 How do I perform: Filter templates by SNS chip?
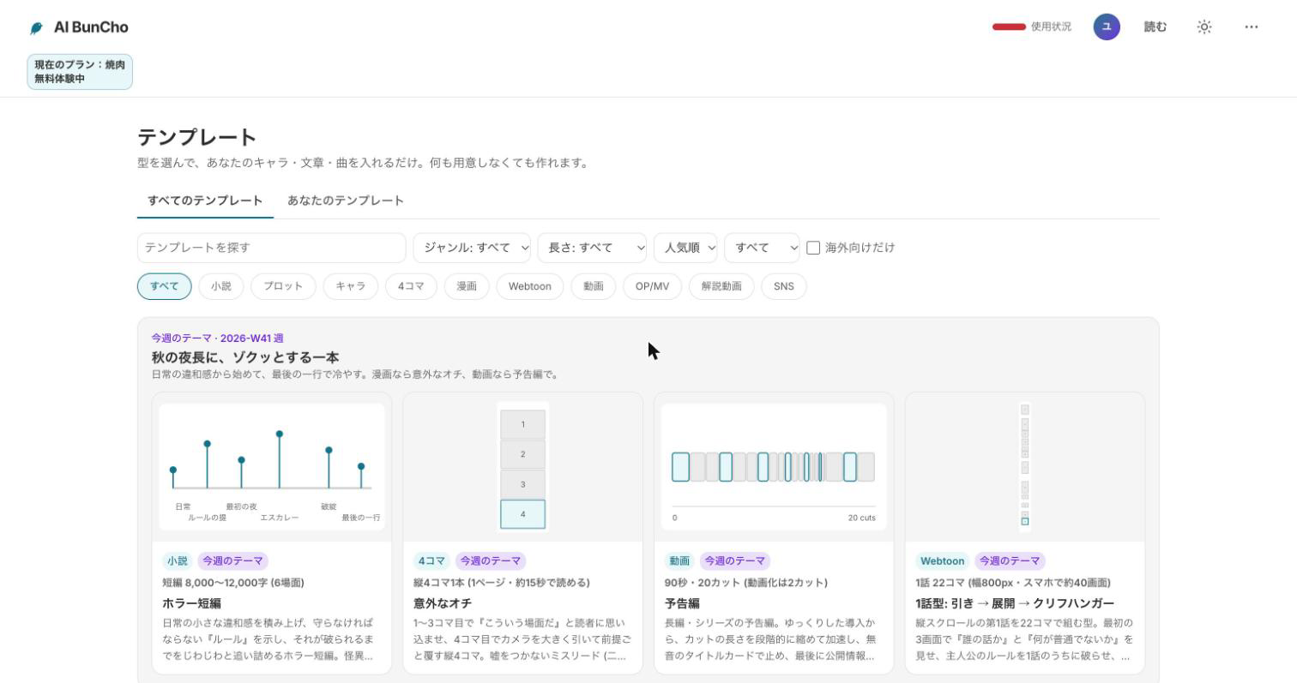coord(784,286)
